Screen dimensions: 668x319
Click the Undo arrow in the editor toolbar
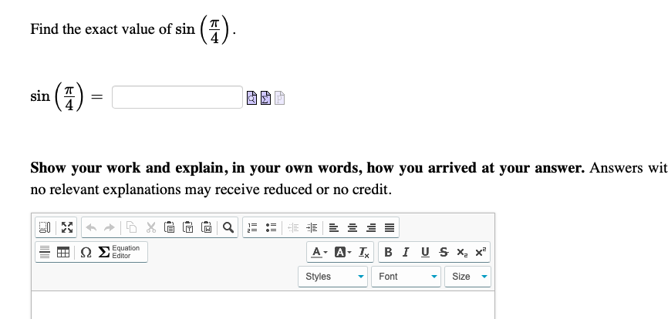[x=91, y=227]
